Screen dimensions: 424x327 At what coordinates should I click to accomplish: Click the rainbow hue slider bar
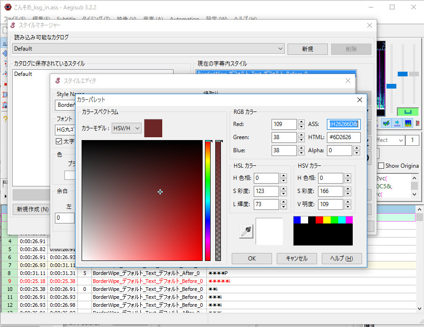208,201
